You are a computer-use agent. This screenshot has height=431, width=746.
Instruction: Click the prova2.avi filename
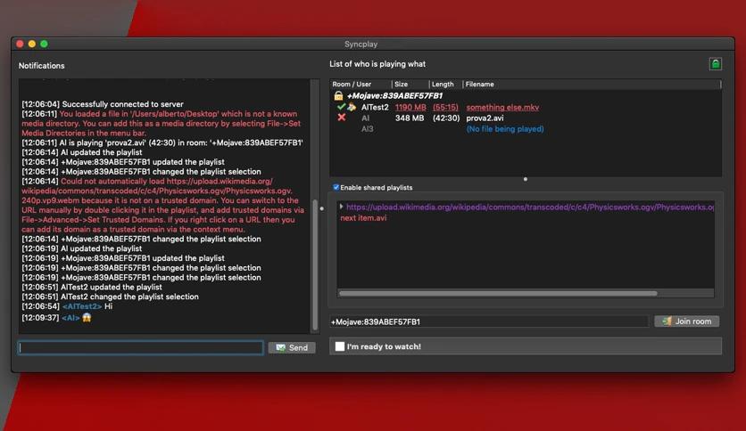pos(485,118)
